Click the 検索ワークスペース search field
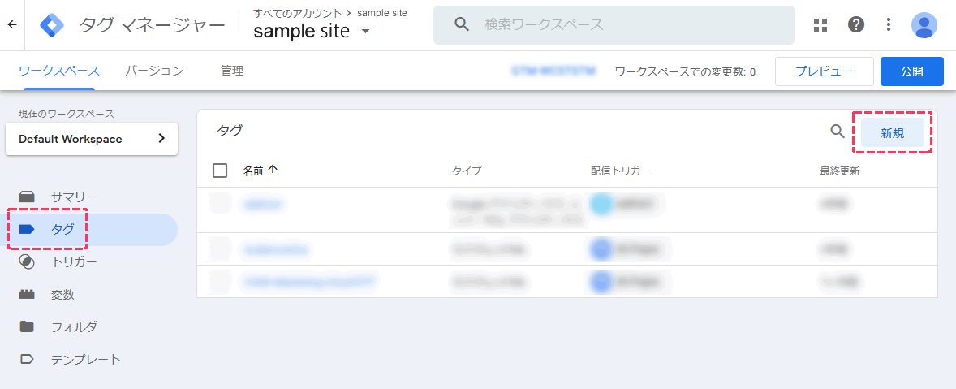The image size is (956, 389). coord(614,25)
